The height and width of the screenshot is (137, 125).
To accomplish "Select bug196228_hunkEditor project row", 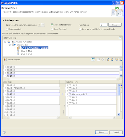I will tap(22, 42).
